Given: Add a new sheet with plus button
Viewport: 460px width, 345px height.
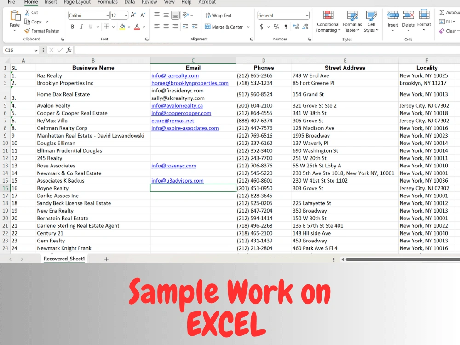Looking at the screenshot, I should [107, 259].
